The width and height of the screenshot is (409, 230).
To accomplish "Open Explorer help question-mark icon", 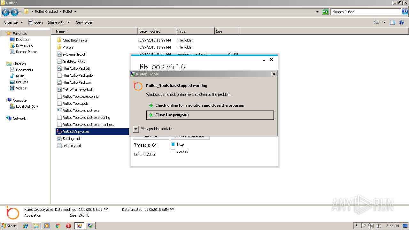I will pos(402,22).
